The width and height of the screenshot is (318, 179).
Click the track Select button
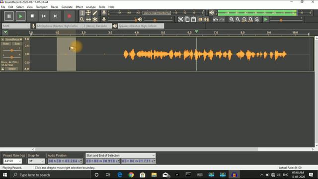click(x=12, y=69)
